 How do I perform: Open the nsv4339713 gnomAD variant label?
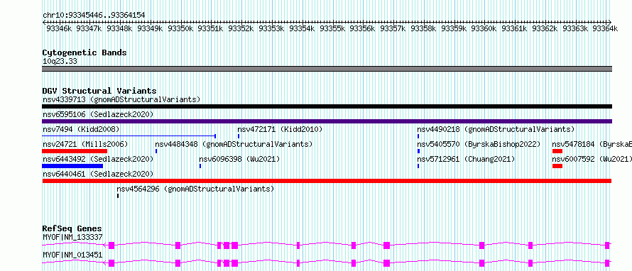[121, 99]
